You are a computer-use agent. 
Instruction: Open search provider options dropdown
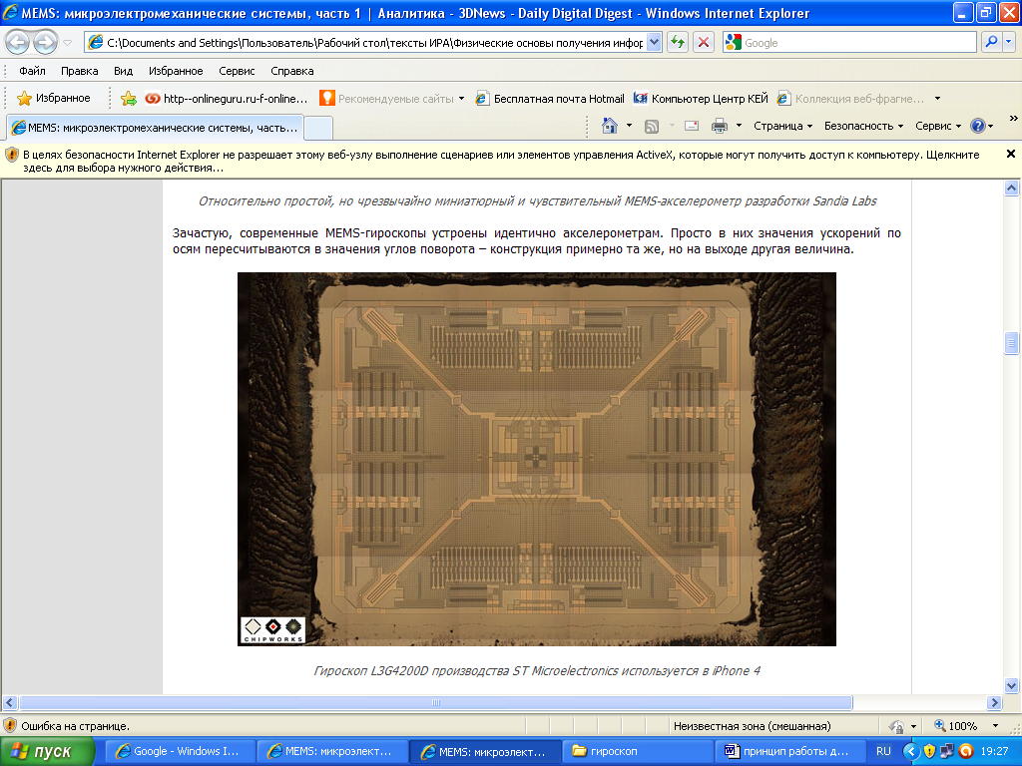(1008, 42)
